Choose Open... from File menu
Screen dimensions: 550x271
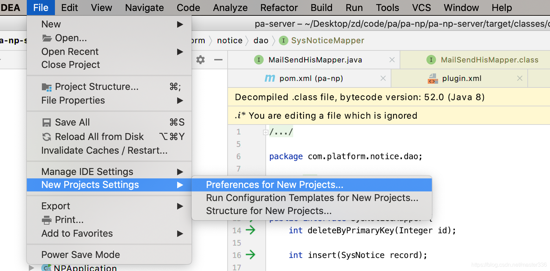pyautogui.click(x=109, y=38)
